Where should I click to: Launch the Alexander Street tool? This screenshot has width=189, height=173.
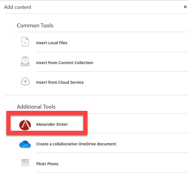[52, 124]
